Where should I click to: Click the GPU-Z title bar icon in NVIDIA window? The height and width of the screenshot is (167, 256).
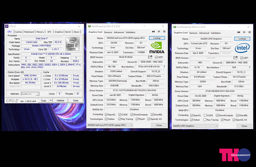click(x=89, y=26)
